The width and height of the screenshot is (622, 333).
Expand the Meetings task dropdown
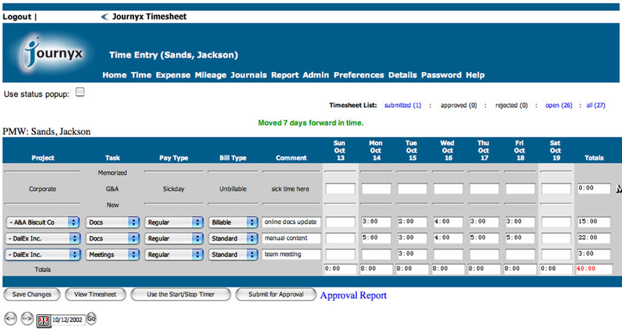tap(113, 254)
